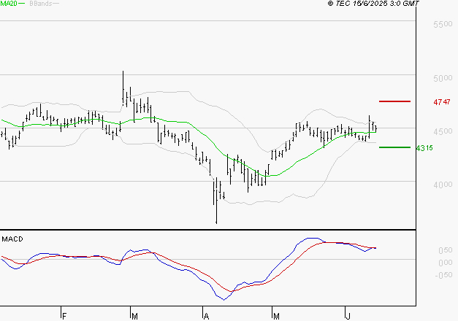Screen dimensions: 458x321
Task: Click the J month marker on time axis
Action: pyautogui.click(x=347, y=316)
